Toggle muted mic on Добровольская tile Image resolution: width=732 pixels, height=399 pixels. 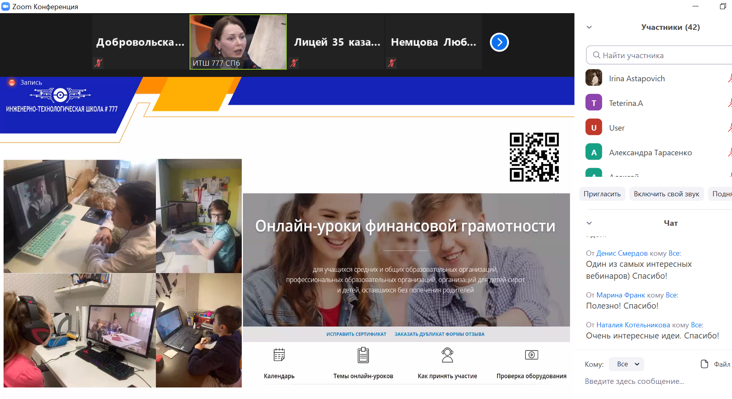pyautogui.click(x=99, y=63)
